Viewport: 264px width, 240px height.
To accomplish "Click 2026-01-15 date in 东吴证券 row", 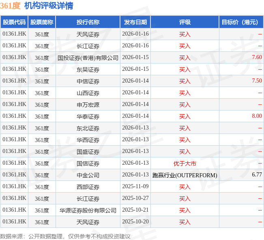I will point(135,69).
